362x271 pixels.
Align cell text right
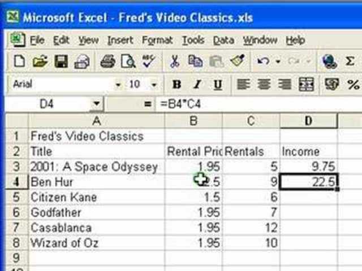pyautogui.click(x=285, y=84)
